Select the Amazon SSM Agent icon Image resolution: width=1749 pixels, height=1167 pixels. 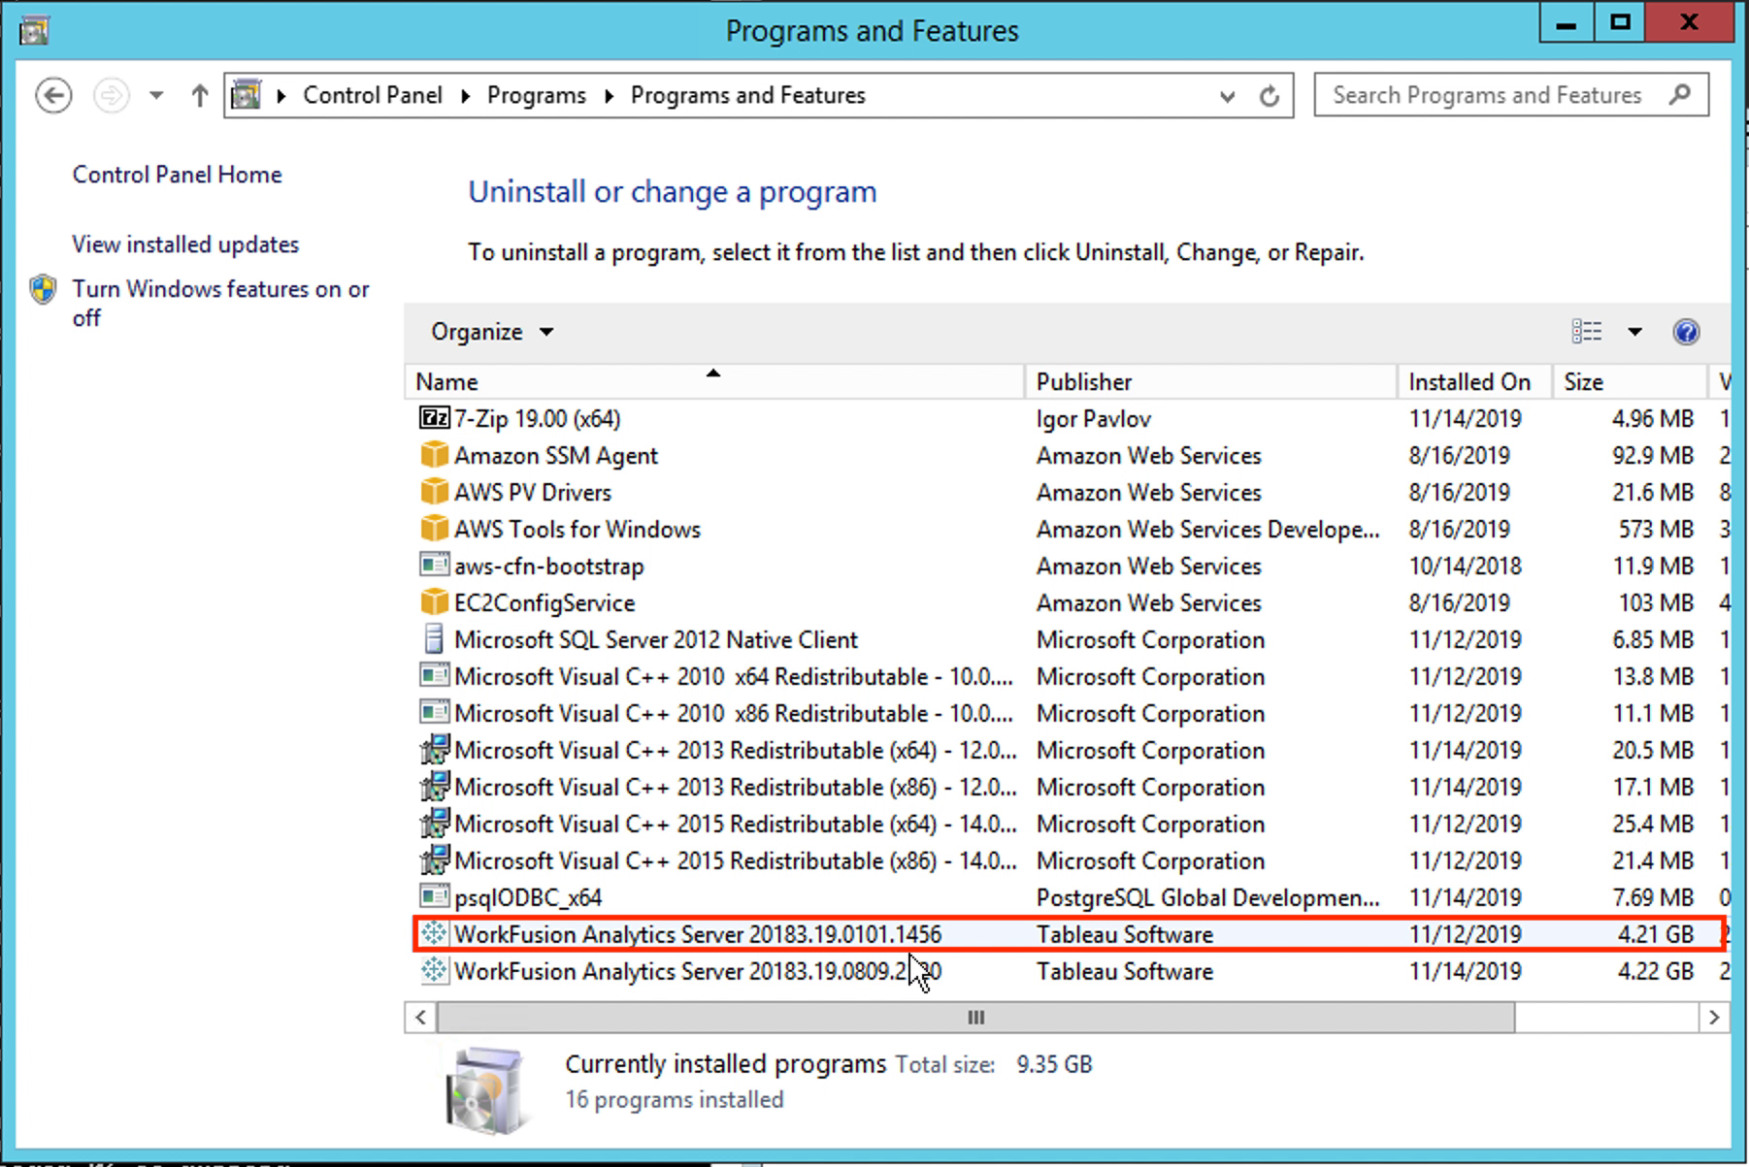tap(434, 455)
